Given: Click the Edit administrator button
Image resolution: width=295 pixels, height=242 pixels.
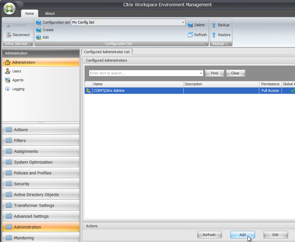Looking at the screenshot, I should [276, 235].
